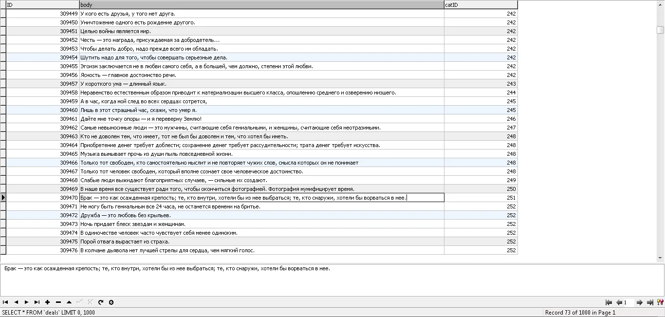Click body cell 'Целью войны является мир.'
The image size is (665, 317).
(262, 31)
